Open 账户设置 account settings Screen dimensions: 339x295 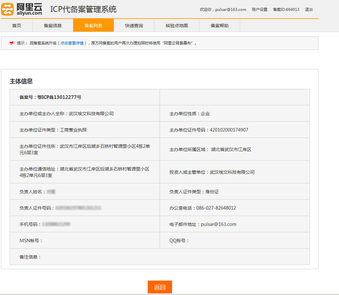coord(259,10)
